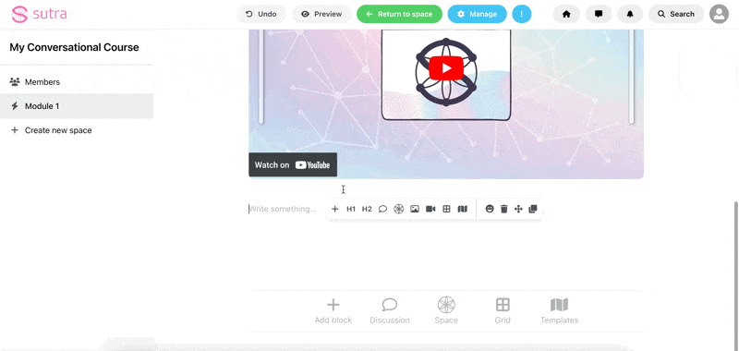
Task: Click the move block arrows icon
Action: coord(518,209)
